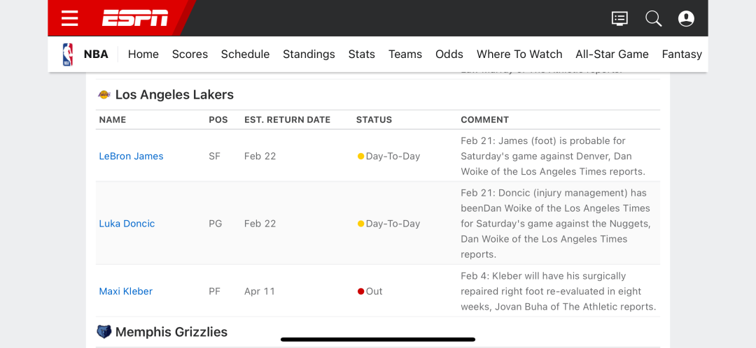Image resolution: width=756 pixels, height=348 pixels.
Task: Click the ESPN logo
Action: [x=135, y=18]
